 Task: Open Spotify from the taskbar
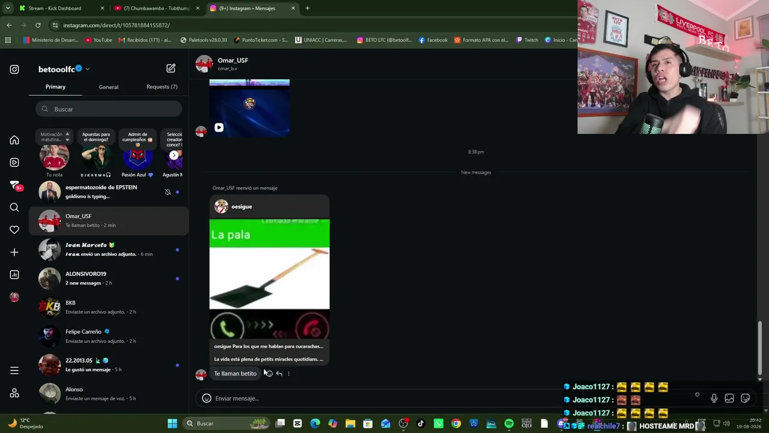[509, 423]
